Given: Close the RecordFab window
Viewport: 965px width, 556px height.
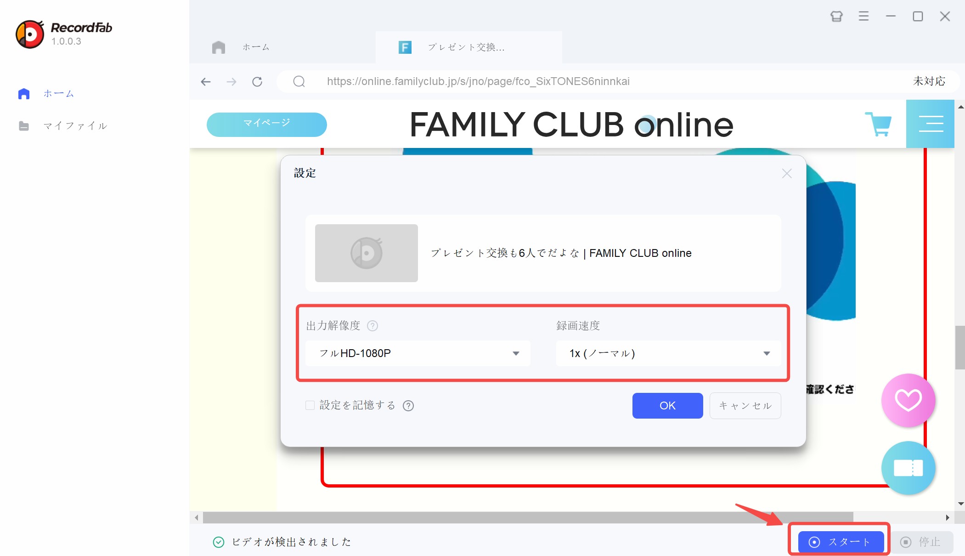Looking at the screenshot, I should tap(945, 17).
